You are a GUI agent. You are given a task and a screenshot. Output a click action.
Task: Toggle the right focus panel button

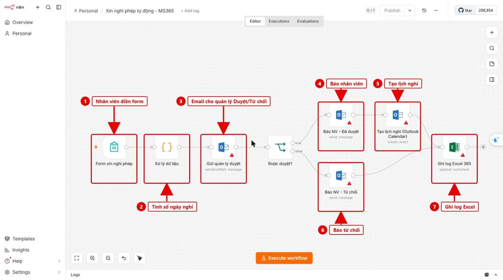(x=492, y=80)
